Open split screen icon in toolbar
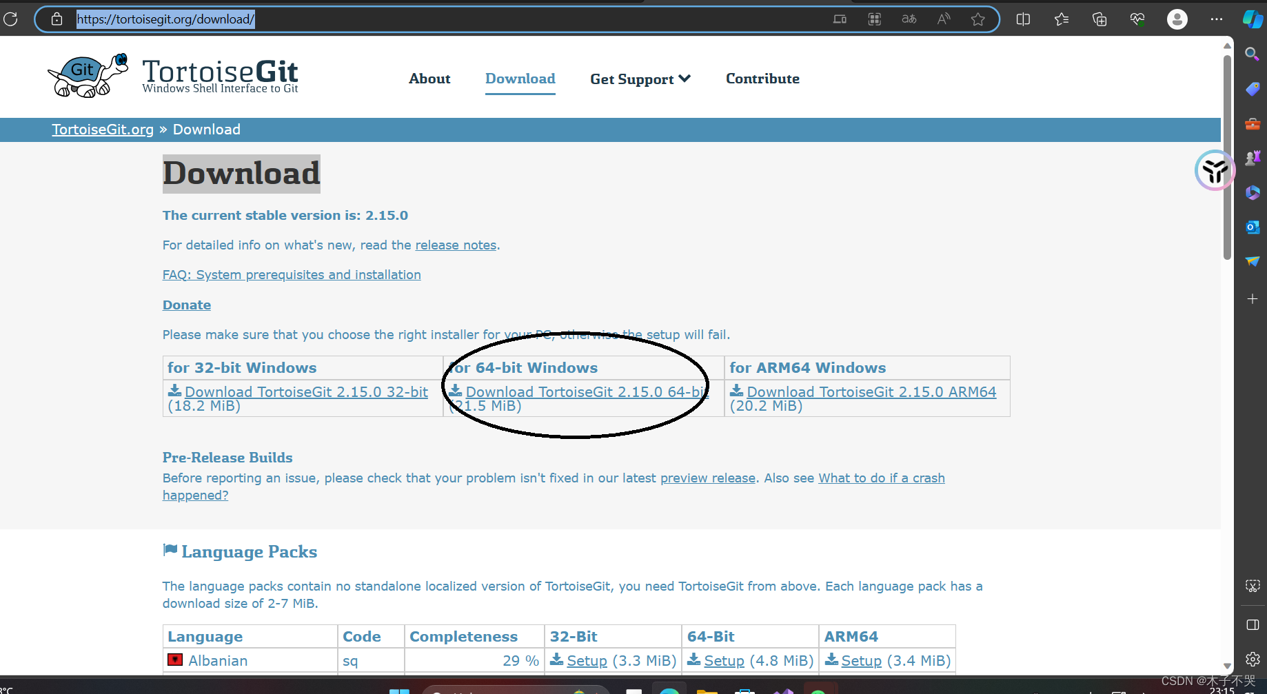This screenshot has height=694, width=1267. pos(1023,19)
